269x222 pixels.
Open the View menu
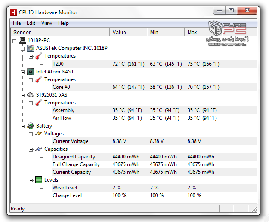(x=46, y=23)
